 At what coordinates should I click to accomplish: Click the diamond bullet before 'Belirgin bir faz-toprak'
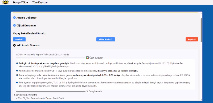17,63
